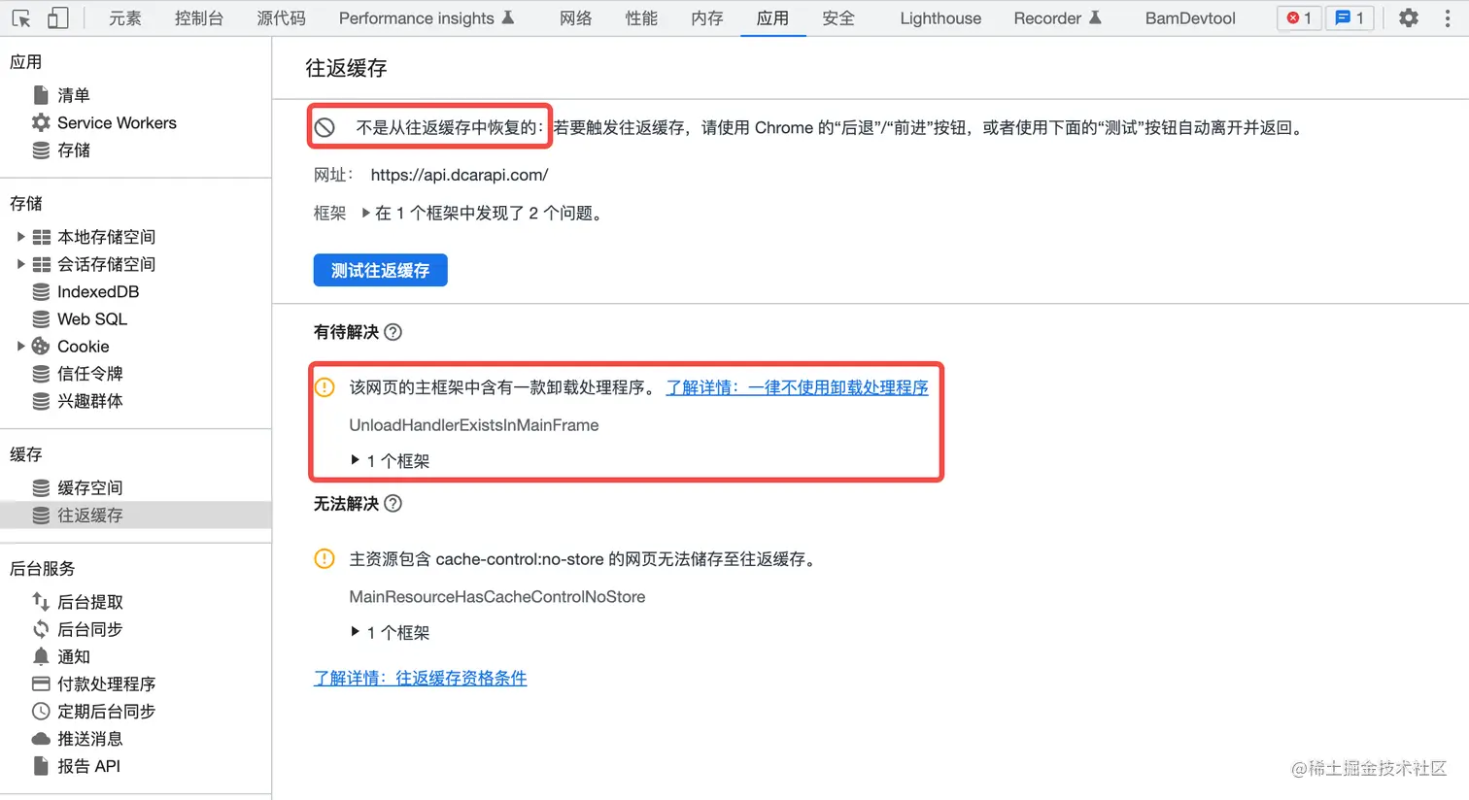Click the 付款处理程序 card icon
Viewport: 1469px width, 800px height.
(41, 683)
